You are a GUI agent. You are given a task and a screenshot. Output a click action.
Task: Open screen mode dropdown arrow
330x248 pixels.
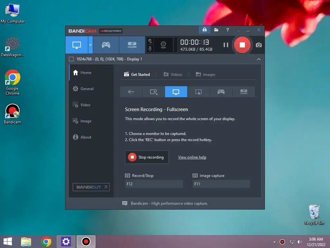[91, 45]
